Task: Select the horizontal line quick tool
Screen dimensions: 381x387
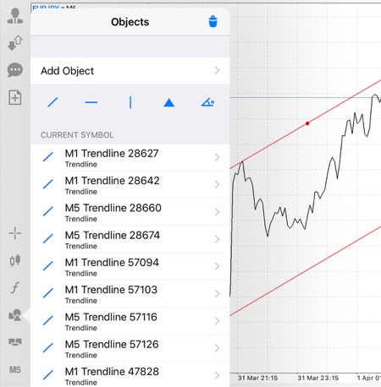Action: 91,102
